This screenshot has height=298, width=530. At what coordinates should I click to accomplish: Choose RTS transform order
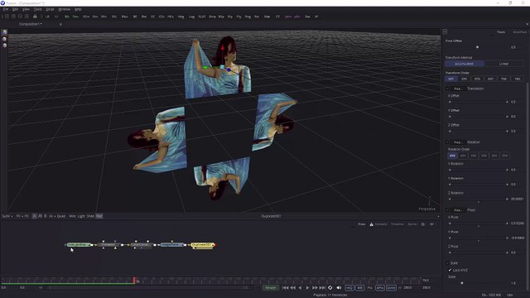pos(477,79)
